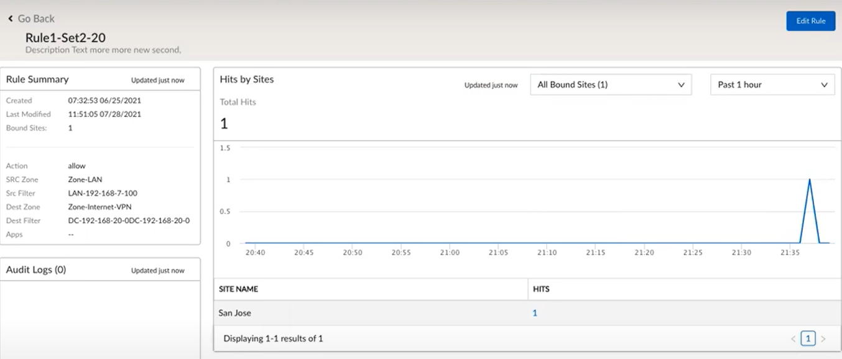Open the All Bound Sites dropdown
Screen dimensions: 842x359
610,85
